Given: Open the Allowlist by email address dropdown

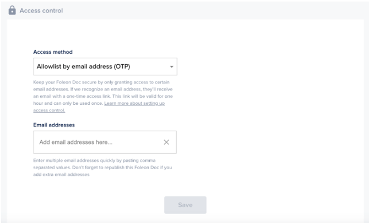Looking at the screenshot, I should point(105,67).
